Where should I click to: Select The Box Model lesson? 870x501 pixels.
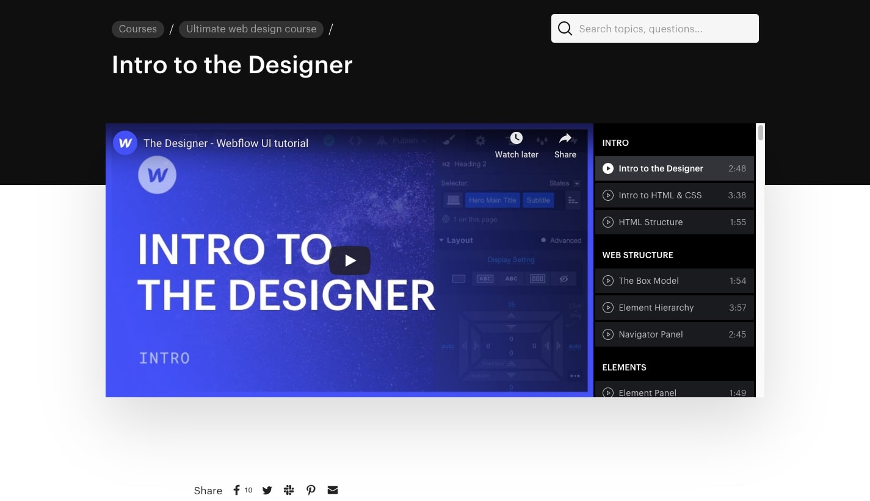(648, 281)
